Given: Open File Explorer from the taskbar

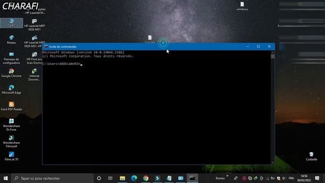Looking at the screenshot, I should (x=122, y=178).
